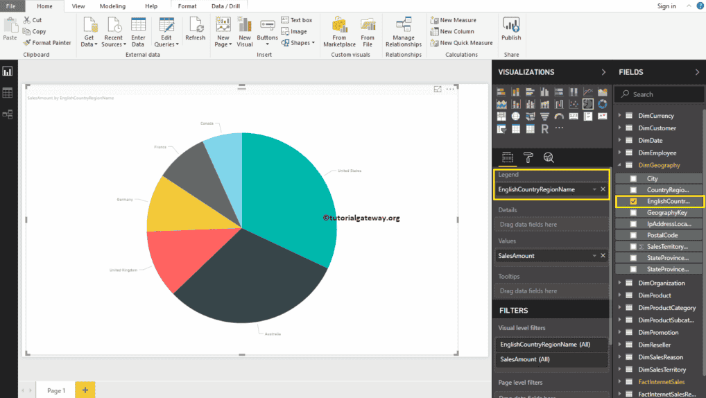Collapse the Visualizations pane chevron
Viewport: 706px width, 398px height.
[603, 72]
